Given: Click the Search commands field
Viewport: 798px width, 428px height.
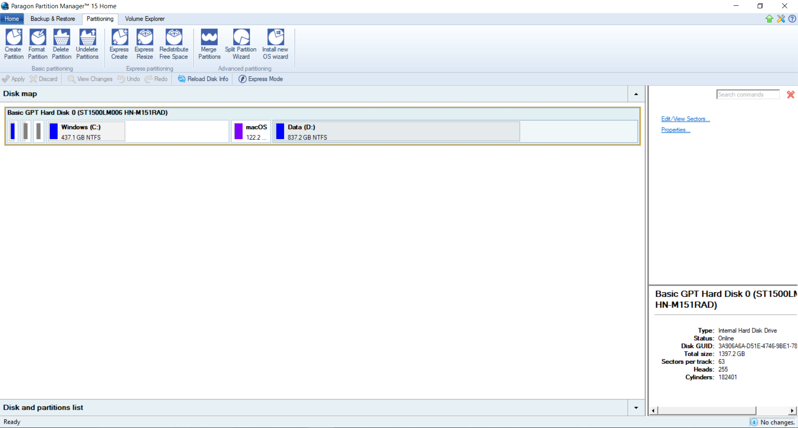Looking at the screenshot, I should 748,95.
